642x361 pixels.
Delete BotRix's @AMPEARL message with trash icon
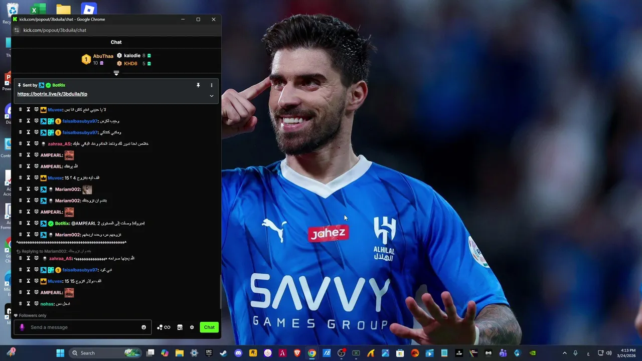[21, 223]
